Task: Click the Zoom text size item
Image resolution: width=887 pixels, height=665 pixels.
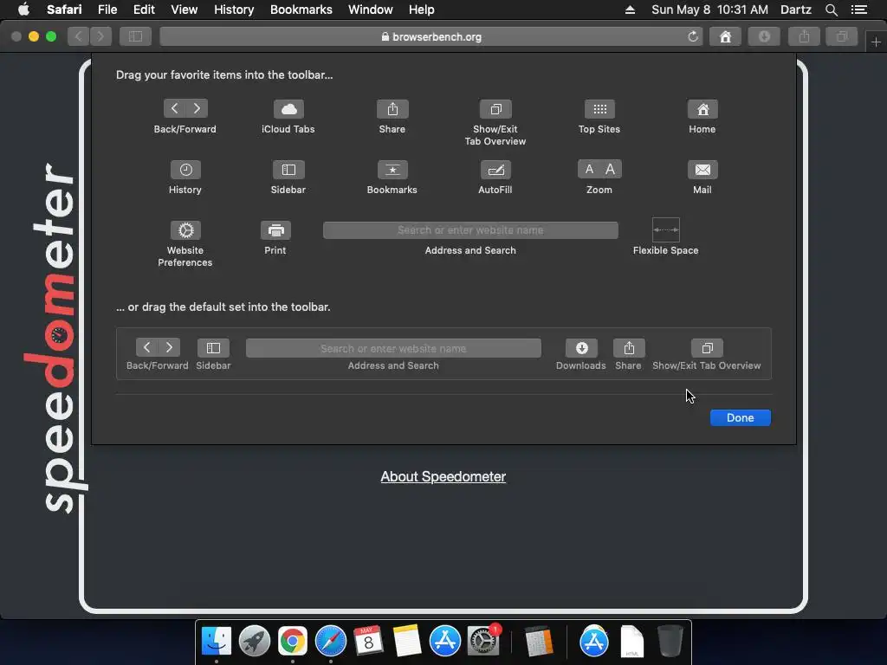Action: (599, 169)
